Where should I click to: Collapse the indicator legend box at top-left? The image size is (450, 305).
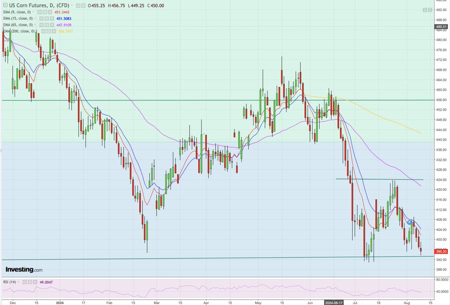tap(4, 6)
